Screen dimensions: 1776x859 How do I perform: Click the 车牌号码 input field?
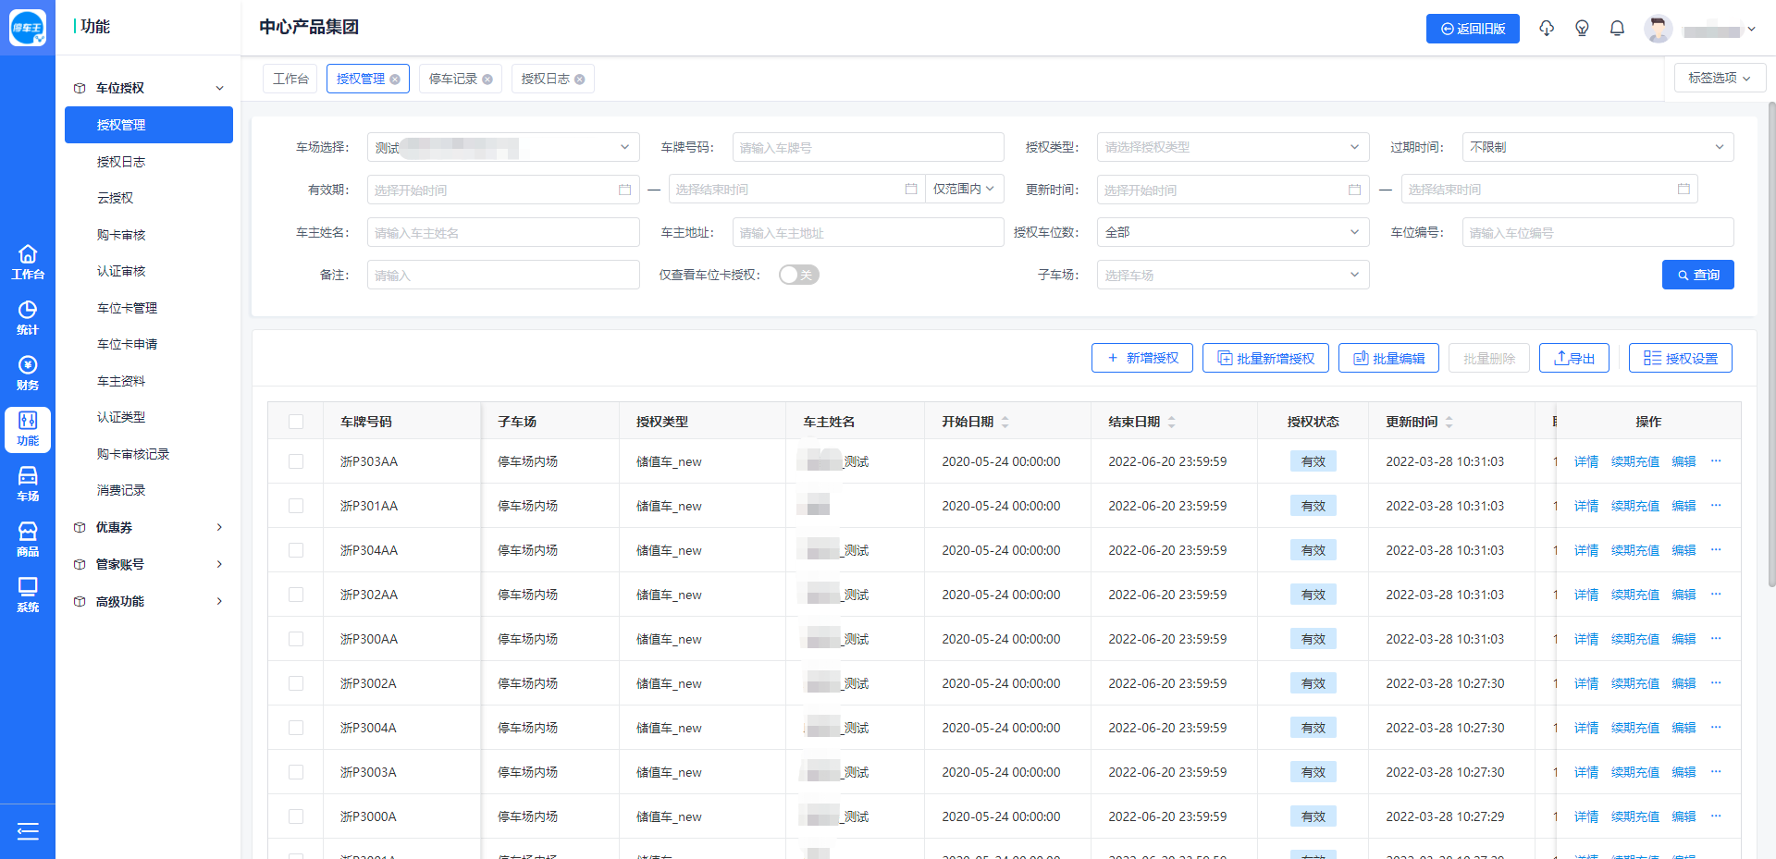(868, 147)
